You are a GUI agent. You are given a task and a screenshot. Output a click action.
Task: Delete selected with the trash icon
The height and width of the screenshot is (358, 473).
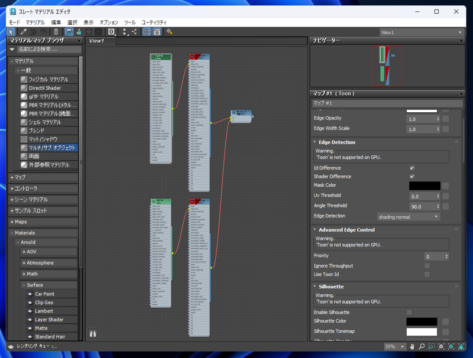pos(56,32)
